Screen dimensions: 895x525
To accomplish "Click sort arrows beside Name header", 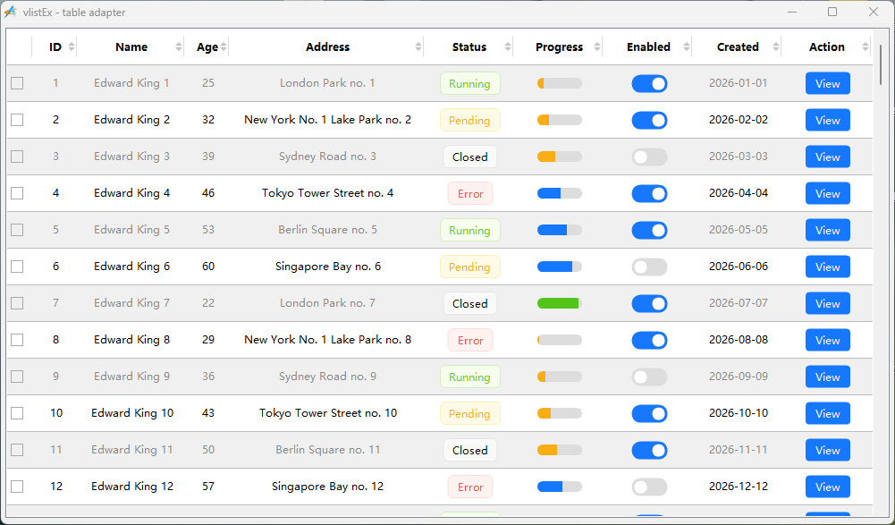I will click(179, 47).
